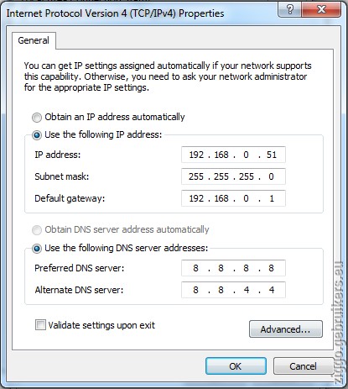348x389 pixels.
Task: Open the Advanced settings button
Action: (286, 329)
